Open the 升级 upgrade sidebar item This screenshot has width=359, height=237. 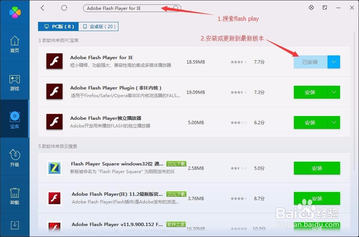15,158
